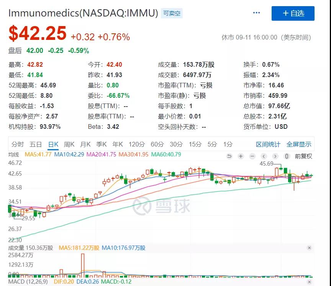Open 区间统计 range statistics
This screenshot has height=286, width=331.
(268, 144)
